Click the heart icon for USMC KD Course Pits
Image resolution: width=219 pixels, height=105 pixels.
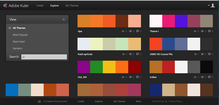point(202,54)
